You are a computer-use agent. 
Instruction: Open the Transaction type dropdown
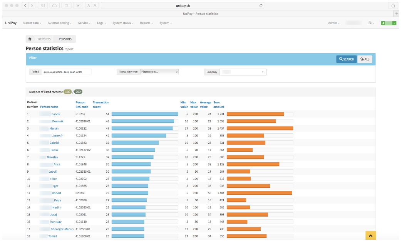[159, 72]
